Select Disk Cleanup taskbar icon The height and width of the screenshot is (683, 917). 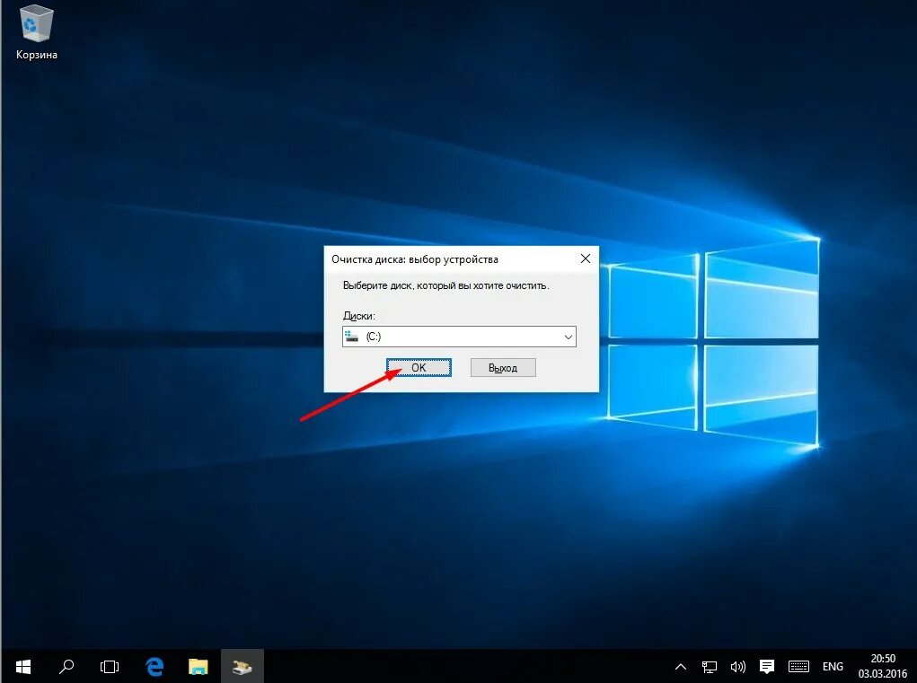[242, 666]
